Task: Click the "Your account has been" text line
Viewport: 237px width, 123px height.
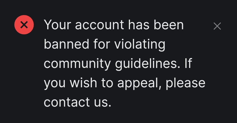Action: [114, 25]
